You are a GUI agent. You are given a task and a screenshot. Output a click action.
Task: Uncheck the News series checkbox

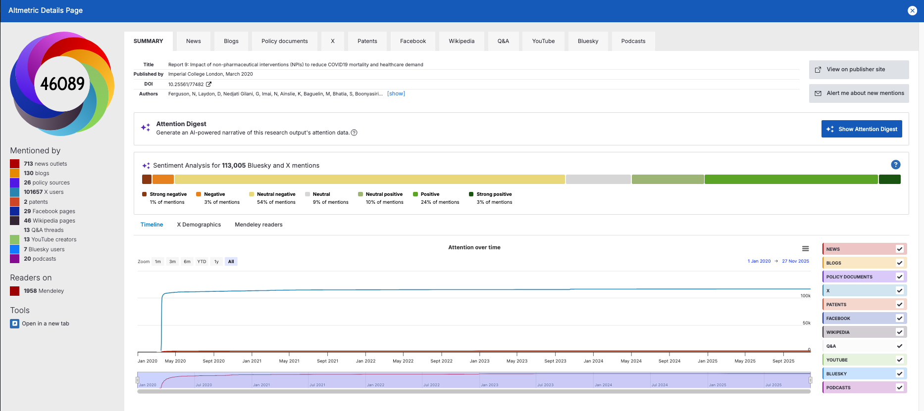(x=899, y=249)
